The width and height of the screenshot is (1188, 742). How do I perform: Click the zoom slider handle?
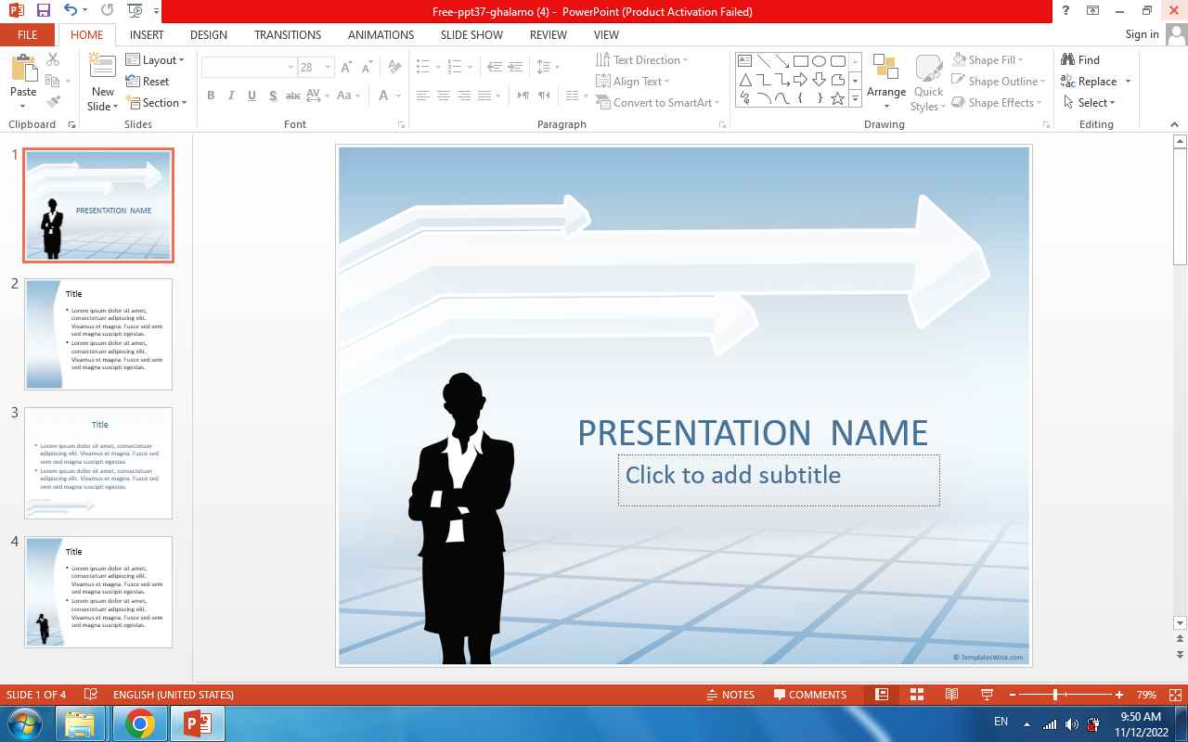[x=1055, y=695]
